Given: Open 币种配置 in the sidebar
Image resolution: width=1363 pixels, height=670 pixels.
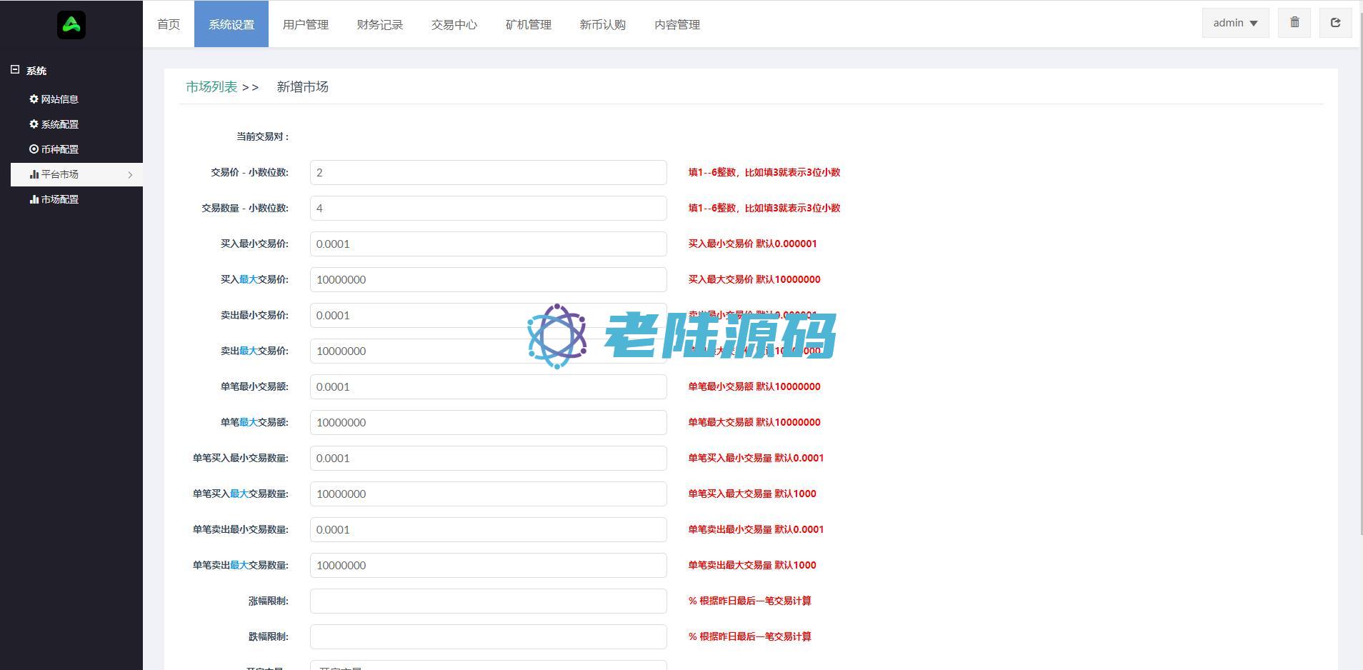Looking at the screenshot, I should point(54,149).
